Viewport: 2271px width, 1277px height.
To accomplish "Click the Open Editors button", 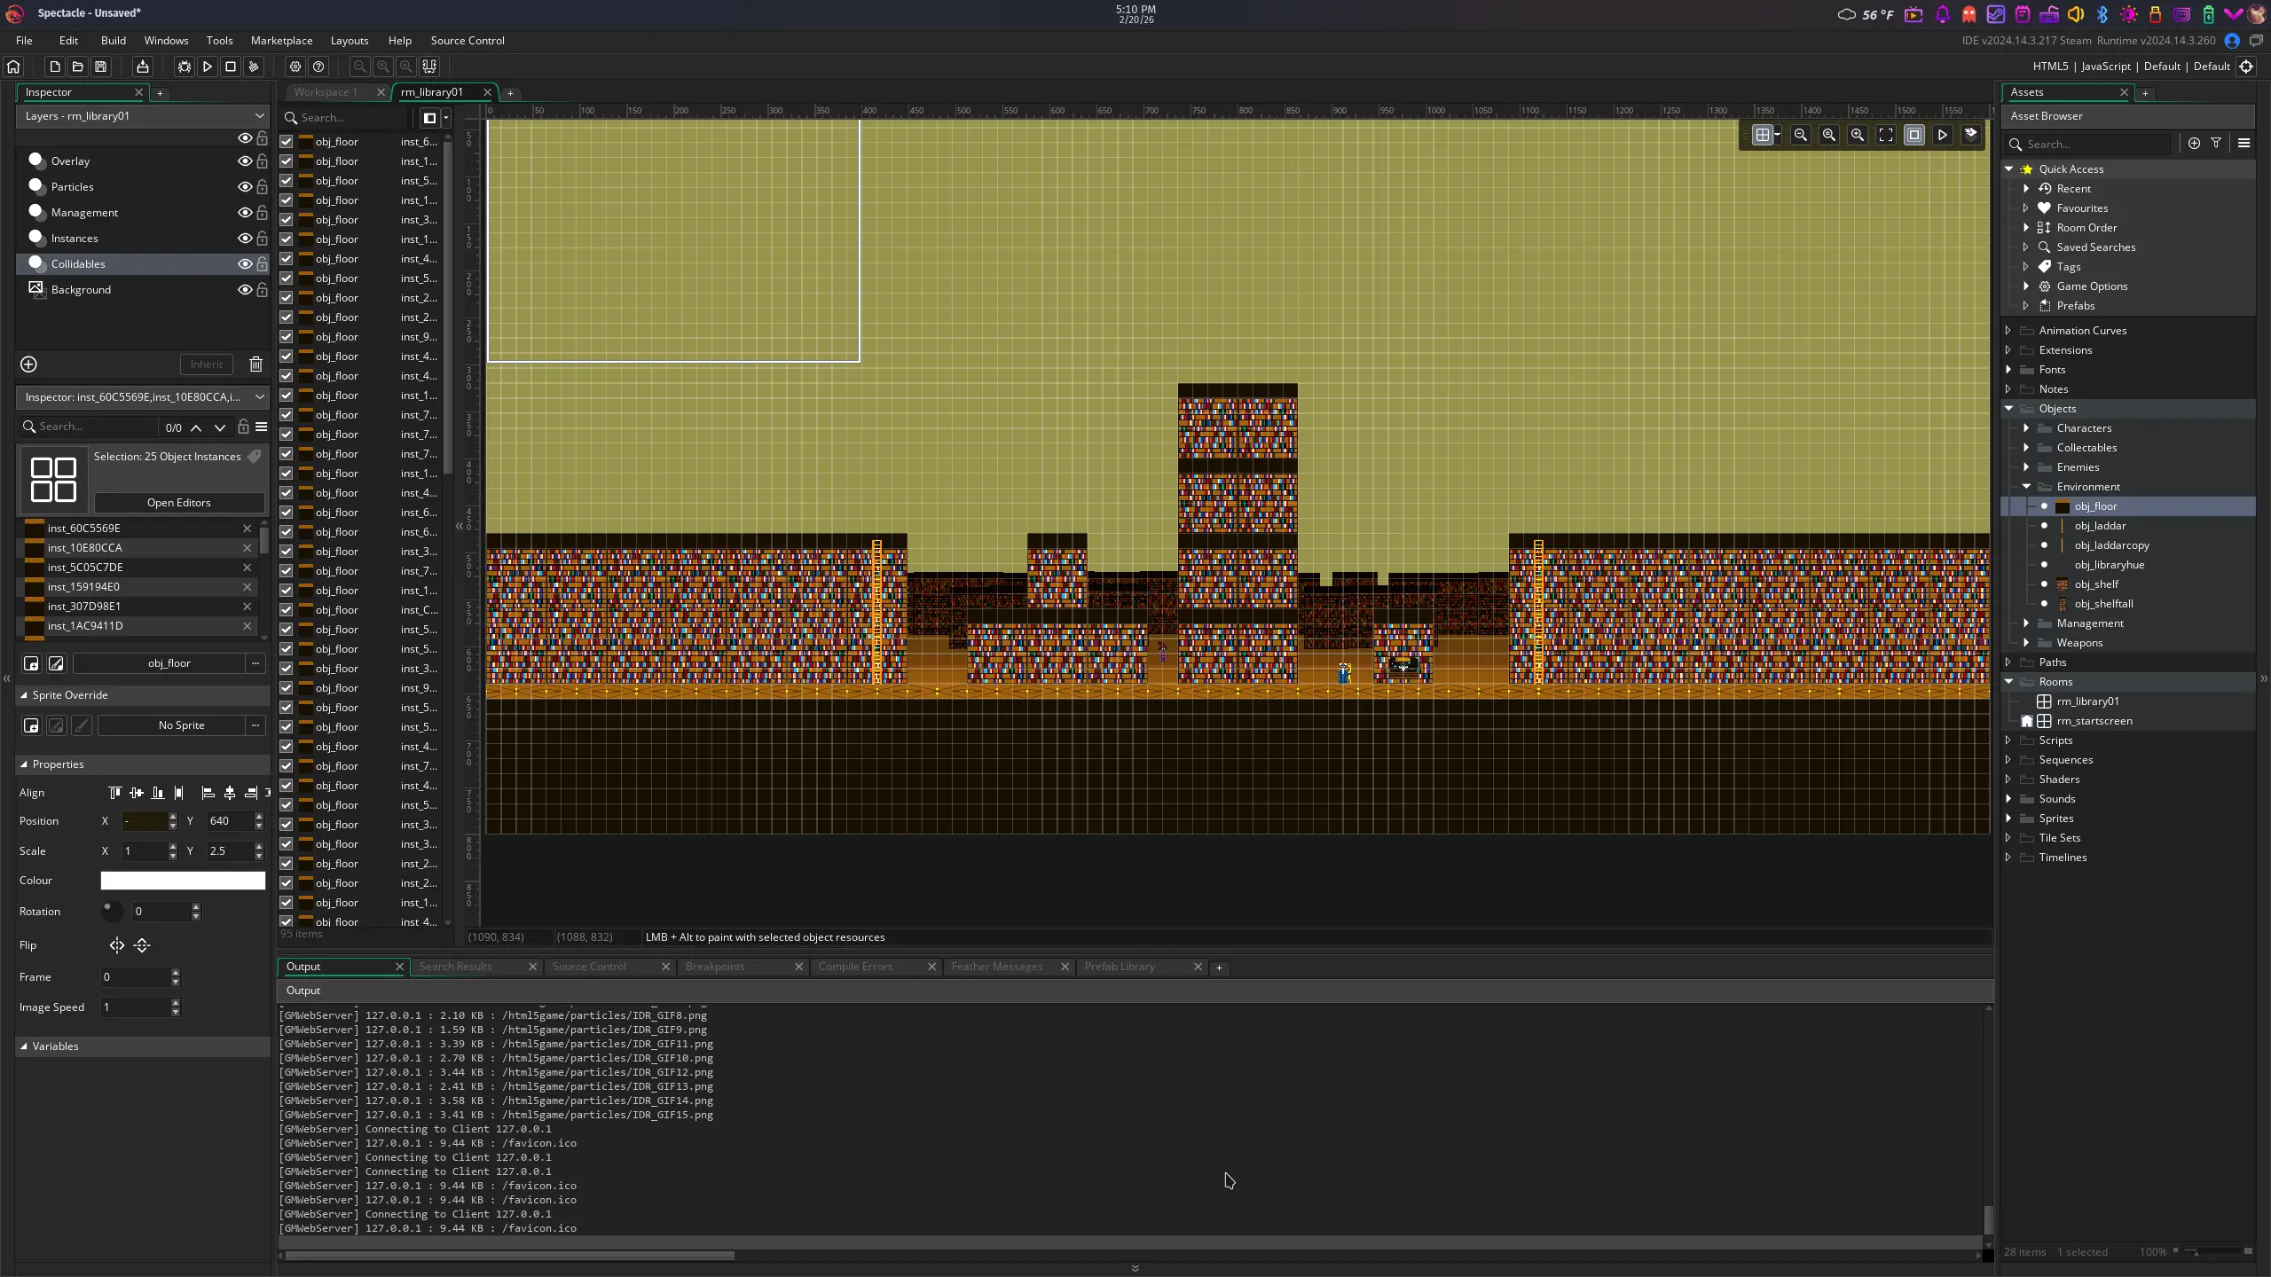I will [x=178, y=503].
